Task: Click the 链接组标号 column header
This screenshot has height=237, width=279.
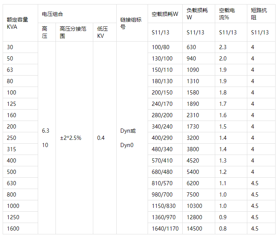Action: pyautogui.click(x=131, y=23)
